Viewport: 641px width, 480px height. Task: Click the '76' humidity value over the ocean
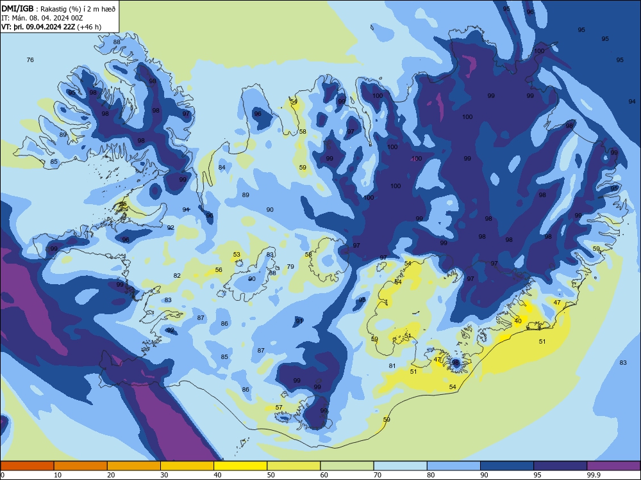pos(30,60)
